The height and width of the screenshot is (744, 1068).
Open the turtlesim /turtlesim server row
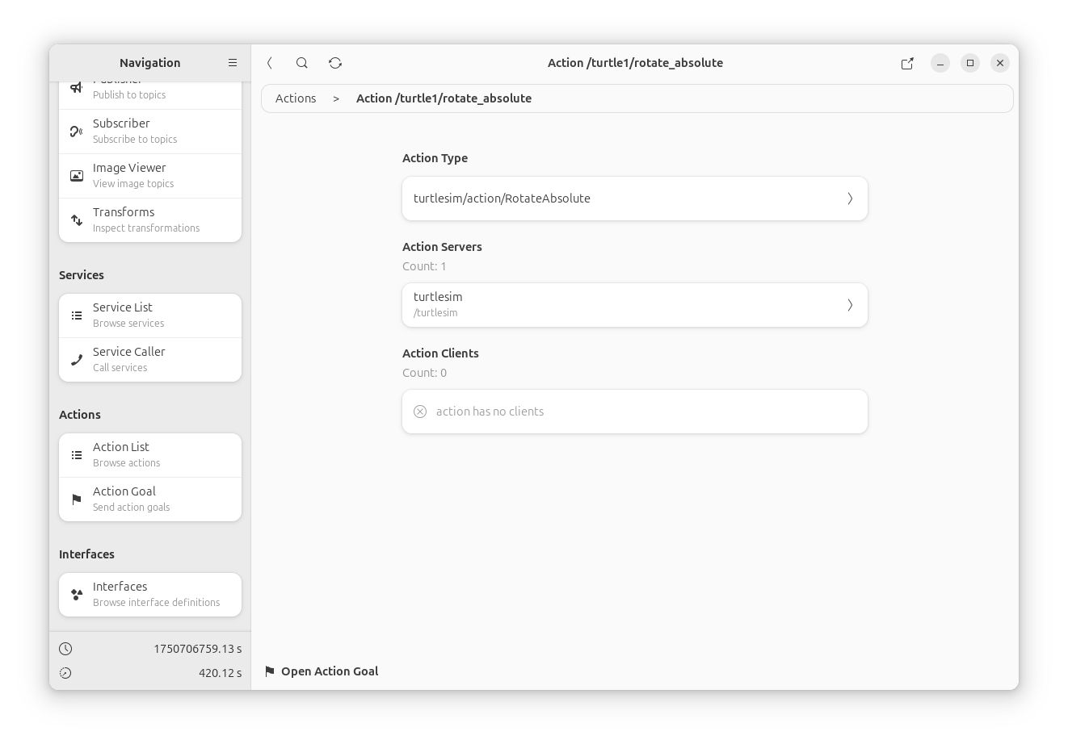point(635,305)
